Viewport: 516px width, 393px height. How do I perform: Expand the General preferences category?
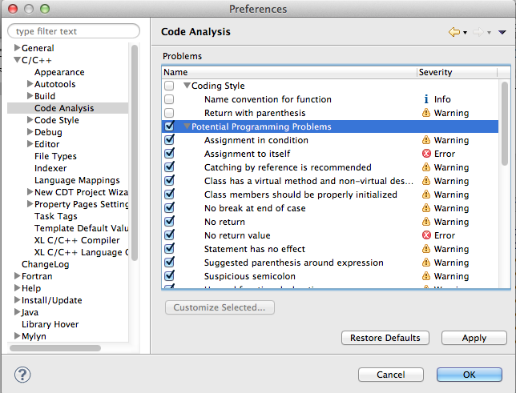pyautogui.click(x=17, y=48)
